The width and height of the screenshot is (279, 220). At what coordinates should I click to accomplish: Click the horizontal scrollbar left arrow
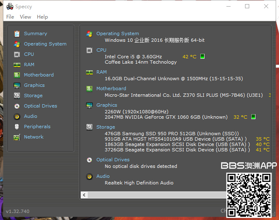pyautogui.click(x=84, y=195)
